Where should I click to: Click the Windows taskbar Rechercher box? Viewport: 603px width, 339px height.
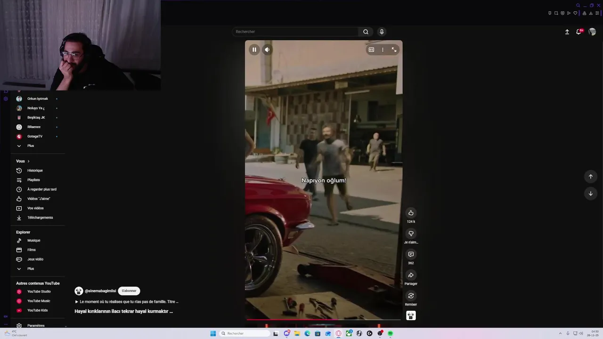[x=245, y=333]
